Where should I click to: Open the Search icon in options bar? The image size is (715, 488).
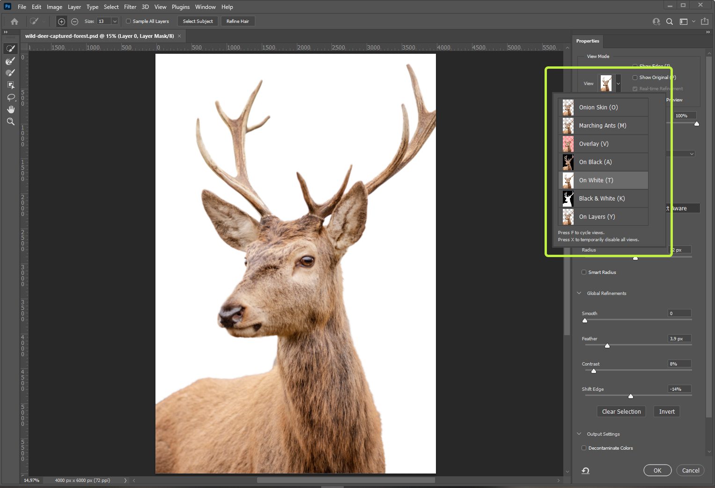(x=670, y=22)
